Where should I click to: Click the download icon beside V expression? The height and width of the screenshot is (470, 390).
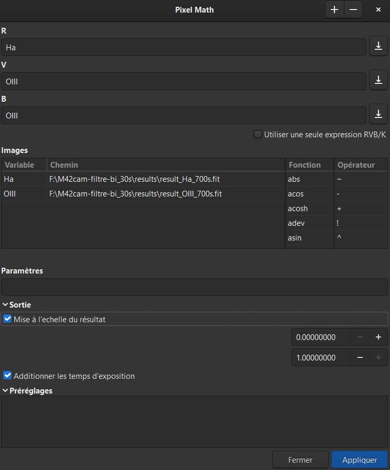tap(378, 81)
